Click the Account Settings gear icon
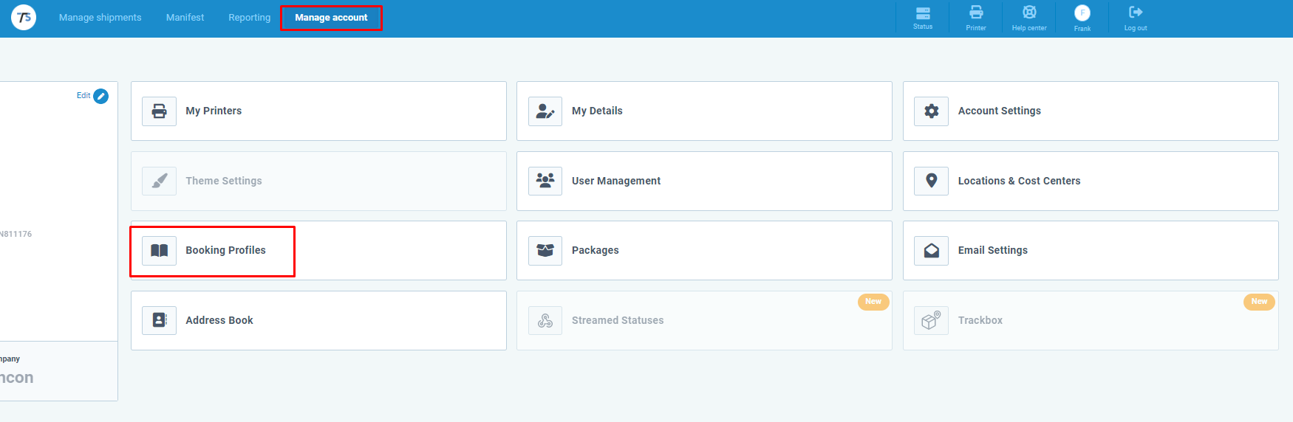The width and height of the screenshot is (1293, 422). pos(931,111)
